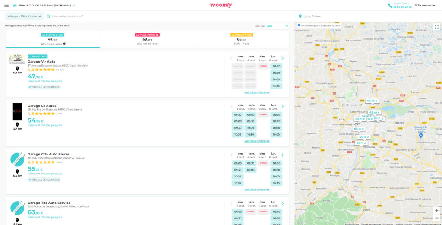Book 10:30 Monday at Garage V.r Auto
This screenshot has height=225, width=442.
pos(276,86)
